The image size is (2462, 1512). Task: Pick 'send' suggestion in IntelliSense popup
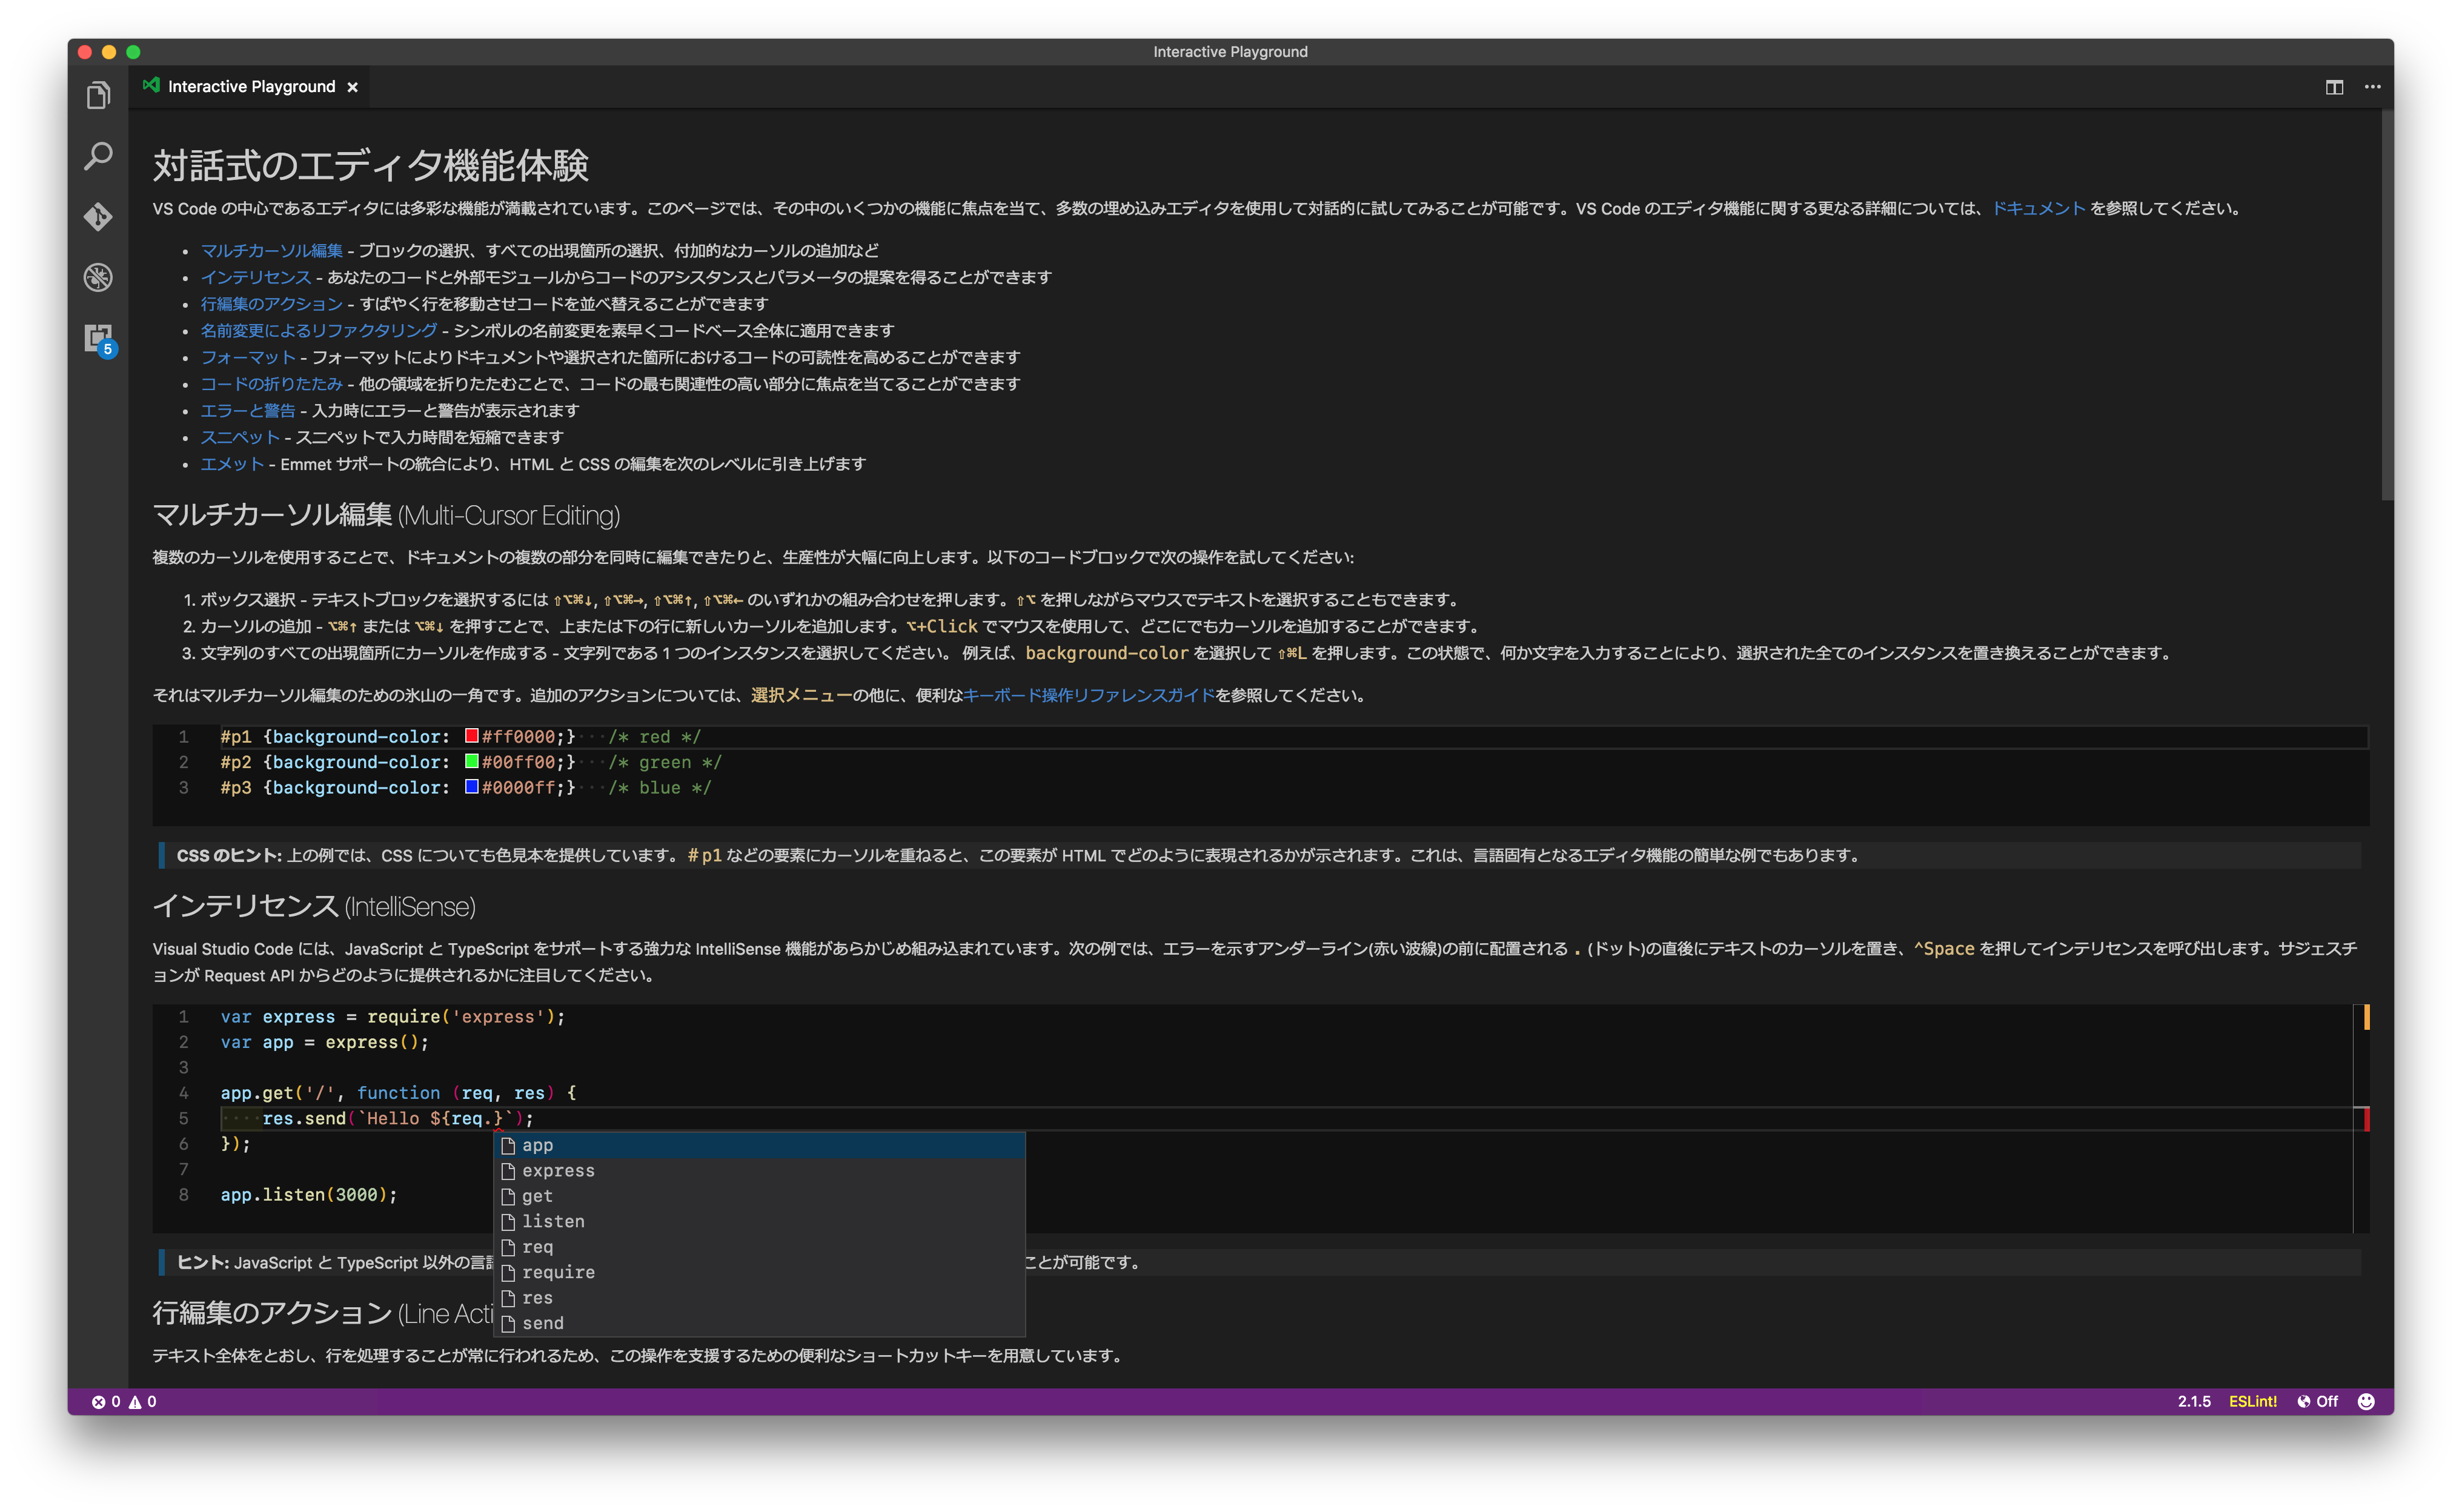point(543,1323)
